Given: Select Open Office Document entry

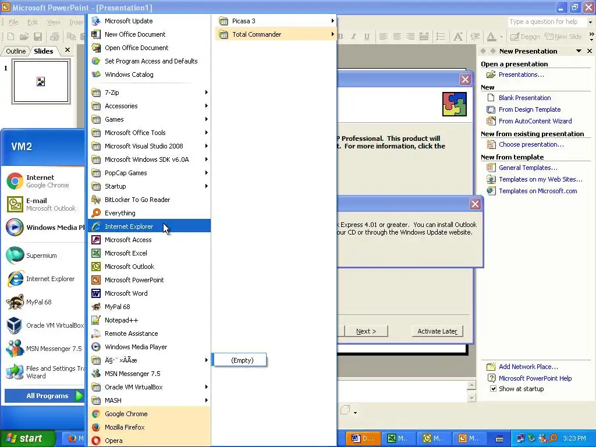Looking at the screenshot, I should click(x=149, y=48).
